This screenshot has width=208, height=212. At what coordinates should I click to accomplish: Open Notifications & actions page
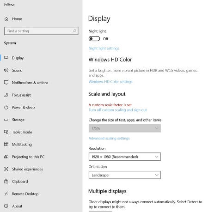(30, 83)
